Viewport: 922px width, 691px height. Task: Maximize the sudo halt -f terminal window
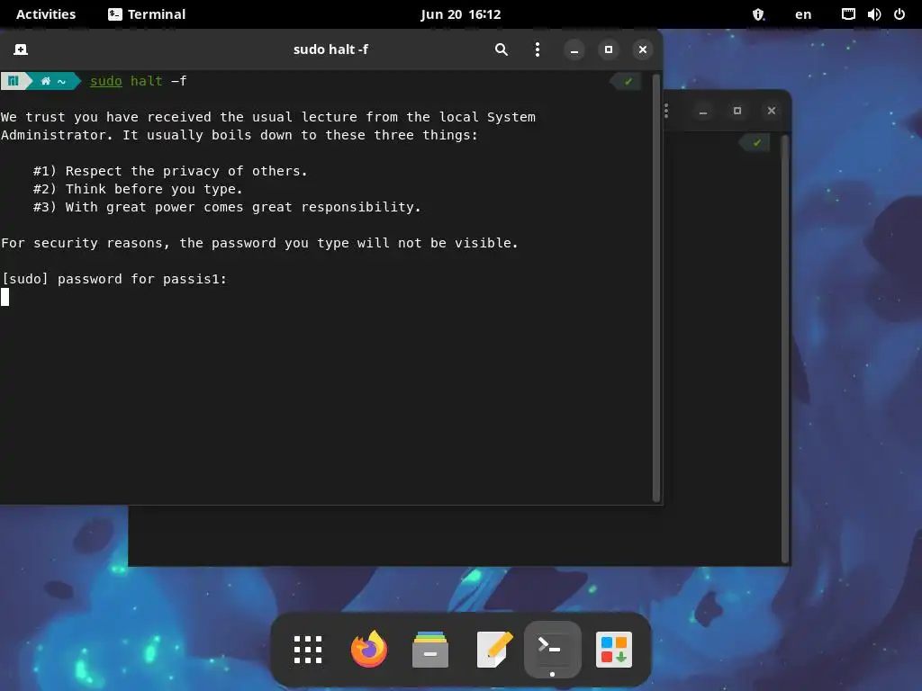pyautogui.click(x=609, y=49)
